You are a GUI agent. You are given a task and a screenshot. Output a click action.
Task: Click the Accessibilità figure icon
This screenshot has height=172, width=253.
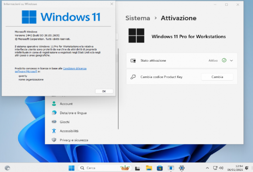click(54, 131)
